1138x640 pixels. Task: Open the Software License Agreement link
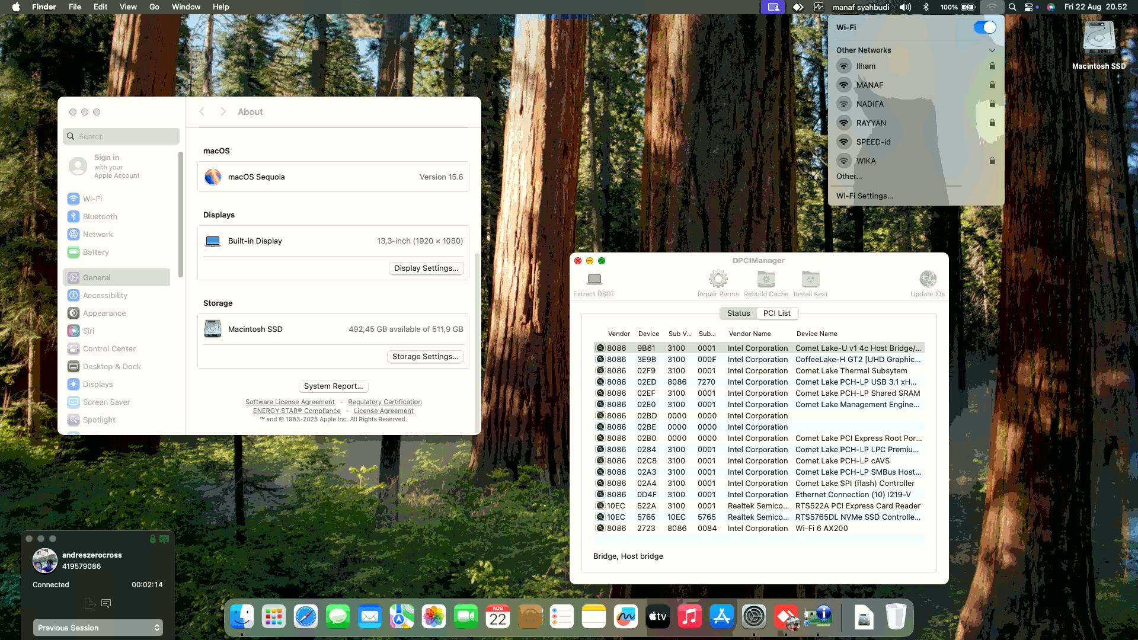pos(290,402)
